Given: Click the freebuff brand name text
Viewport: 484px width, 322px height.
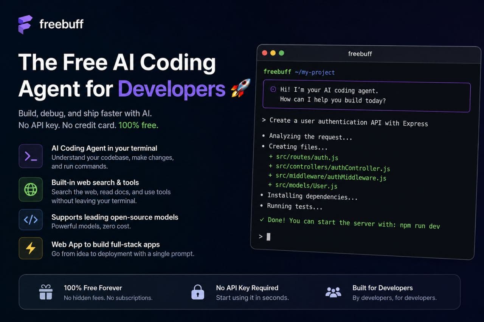Looking at the screenshot, I should tap(61, 25).
